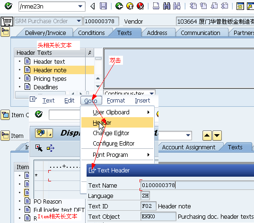This screenshot has width=254, height=223.
Task: Click the header long text editor area
Action: click(178, 68)
